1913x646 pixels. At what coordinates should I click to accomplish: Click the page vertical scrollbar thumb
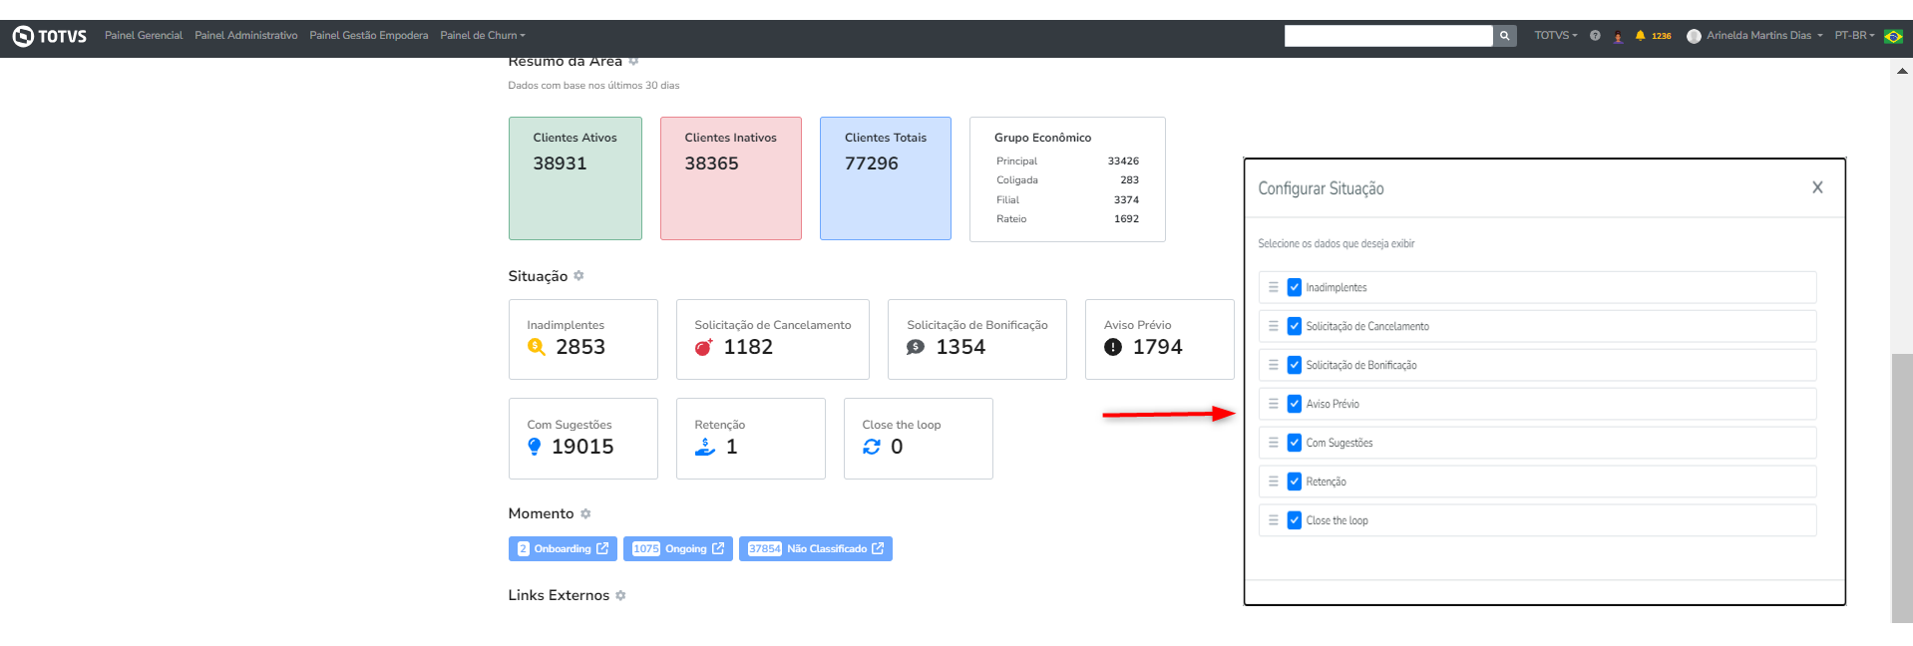click(1902, 488)
